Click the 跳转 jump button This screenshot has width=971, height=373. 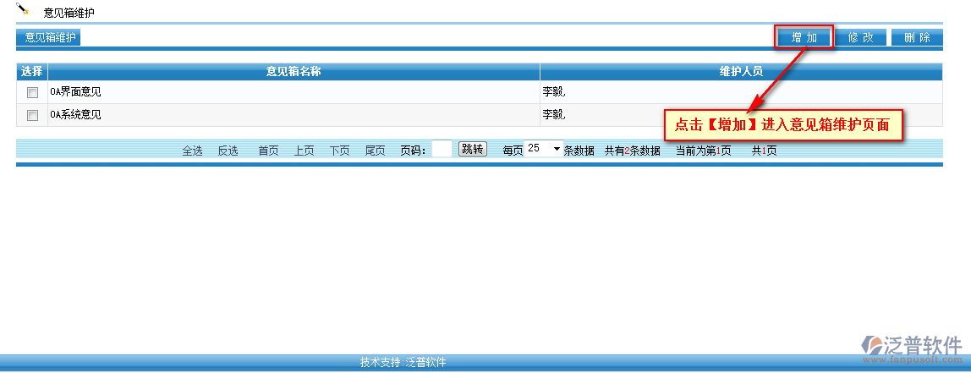(x=473, y=149)
